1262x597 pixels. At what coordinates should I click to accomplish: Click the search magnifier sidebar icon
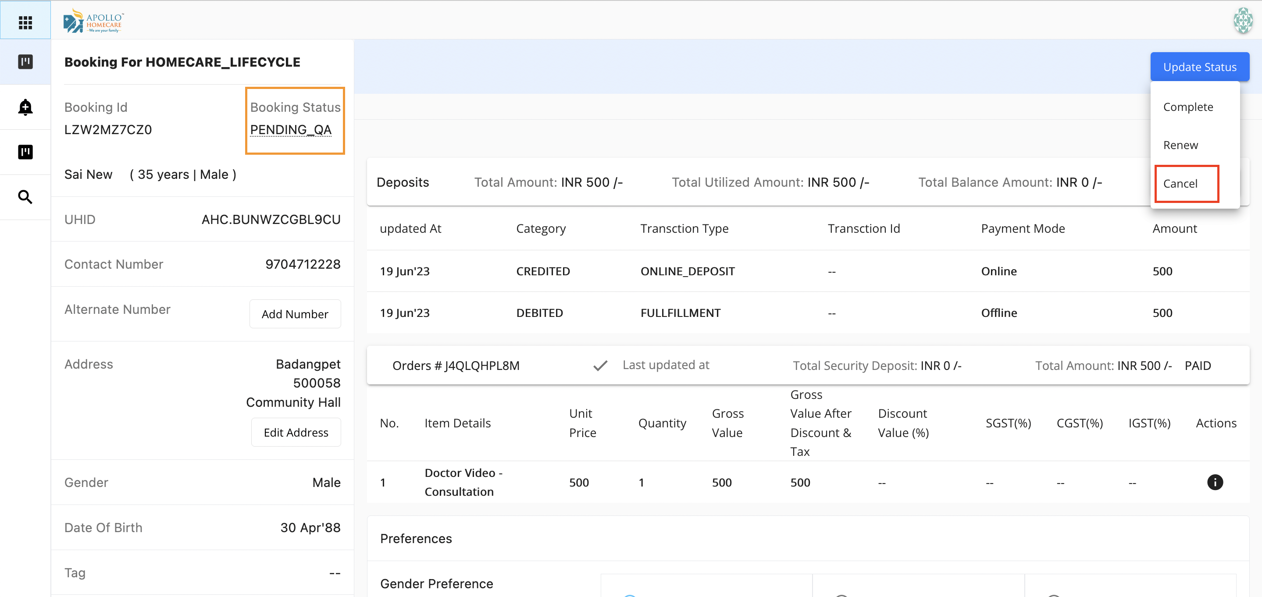pyautogui.click(x=25, y=197)
